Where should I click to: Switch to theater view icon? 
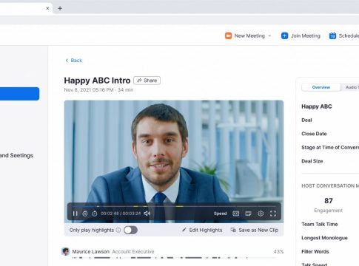tap(248, 214)
